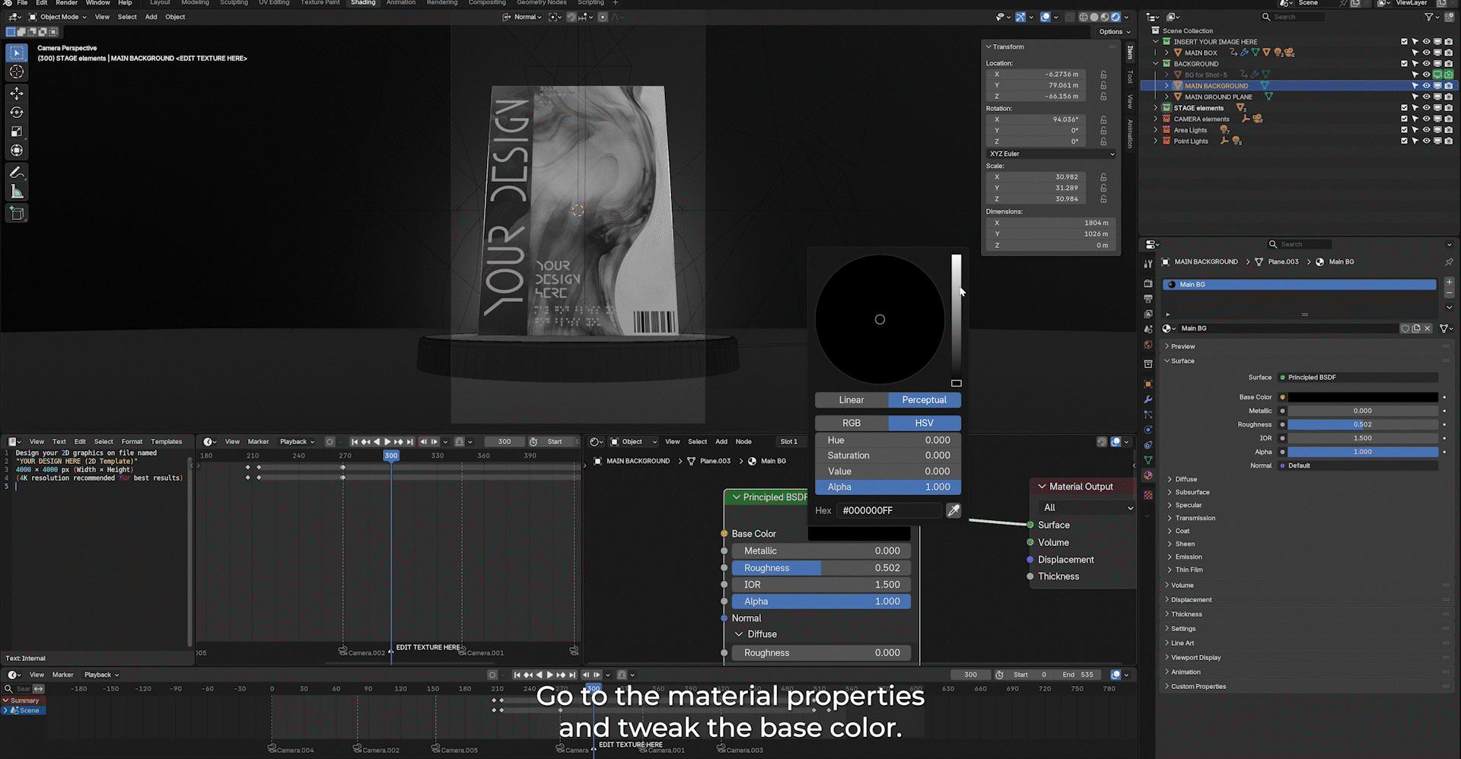Select the Annotate pencil tool

(x=17, y=173)
